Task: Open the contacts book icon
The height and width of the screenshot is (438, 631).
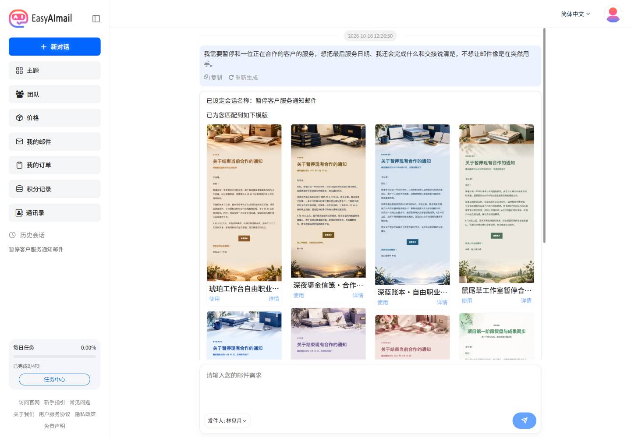Action: coord(19,213)
